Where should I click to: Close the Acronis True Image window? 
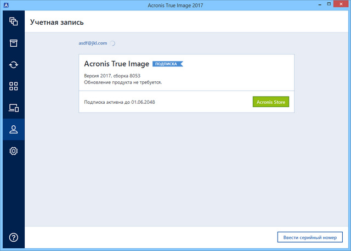pyautogui.click(x=341, y=4)
